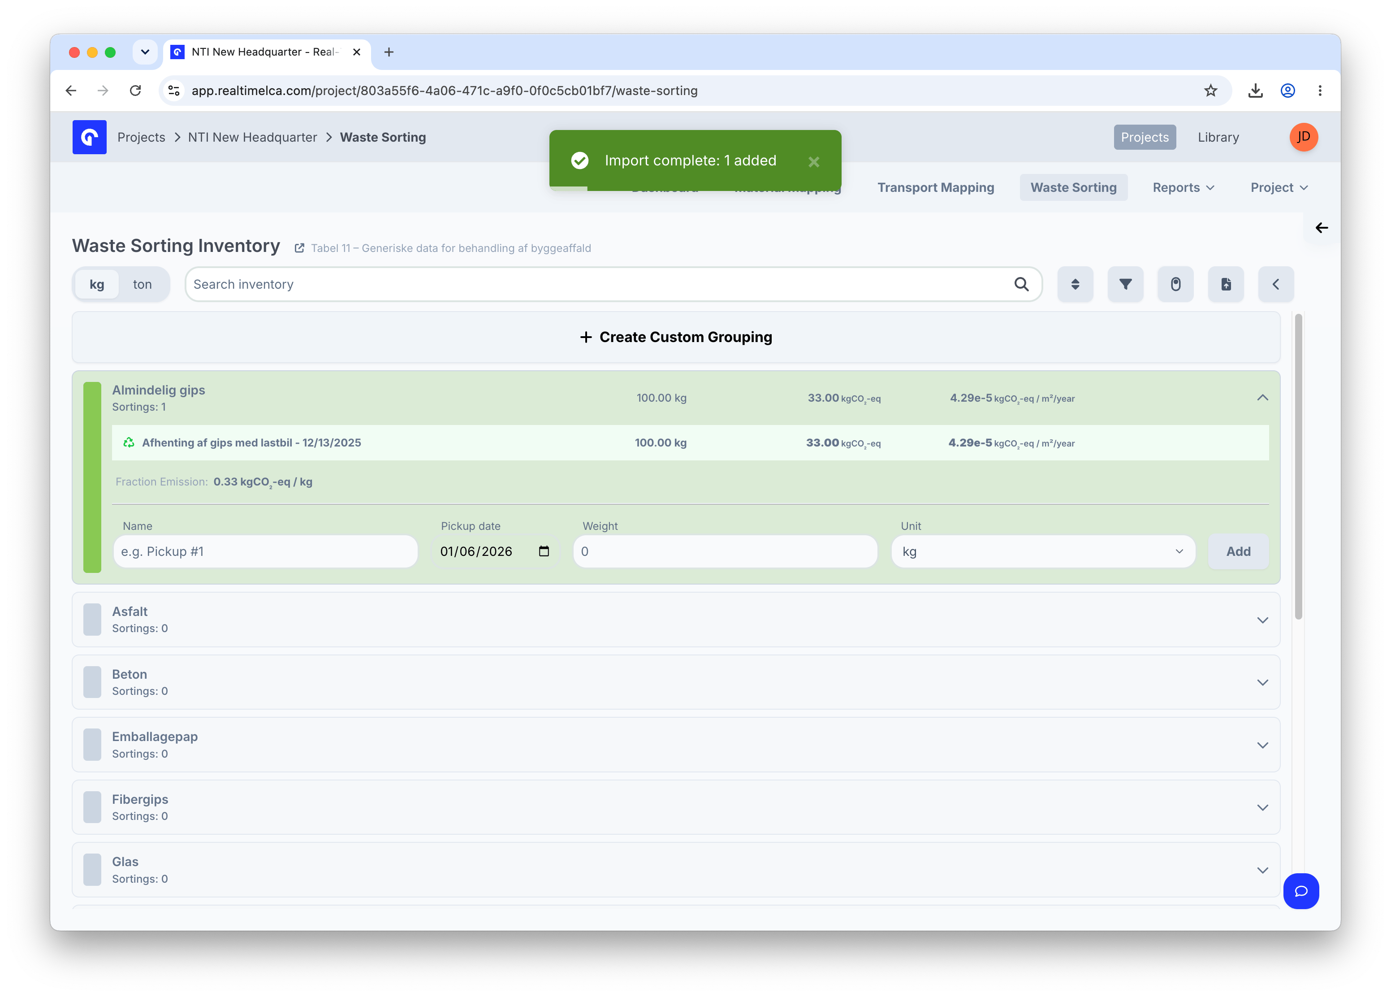Image resolution: width=1391 pixels, height=997 pixels.
Task: Expand the Glas group
Action: [1262, 870]
